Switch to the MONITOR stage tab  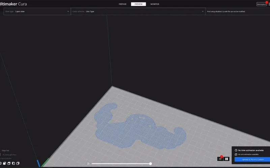point(155,4)
